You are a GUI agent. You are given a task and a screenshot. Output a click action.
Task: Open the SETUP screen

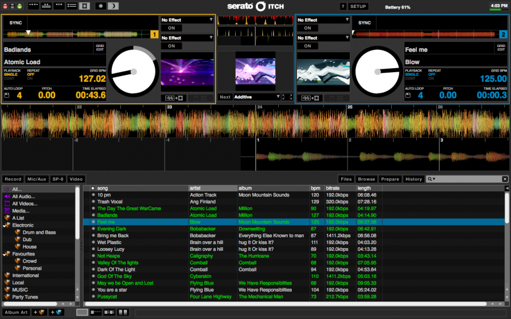(358, 6)
